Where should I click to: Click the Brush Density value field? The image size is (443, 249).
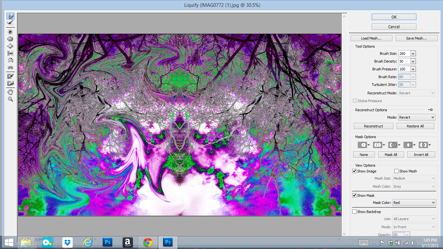[404, 61]
